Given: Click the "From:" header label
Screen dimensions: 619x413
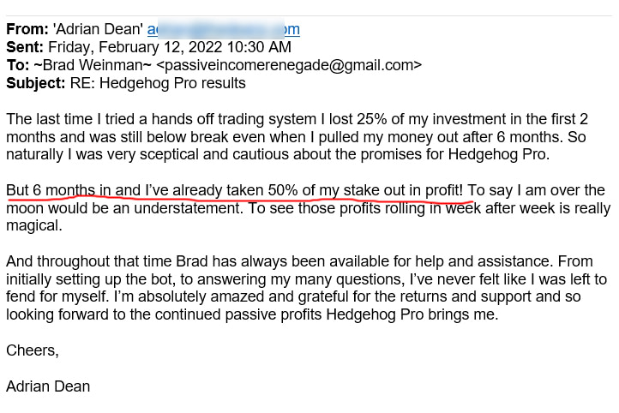Looking at the screenshot, I should [26, 29].
